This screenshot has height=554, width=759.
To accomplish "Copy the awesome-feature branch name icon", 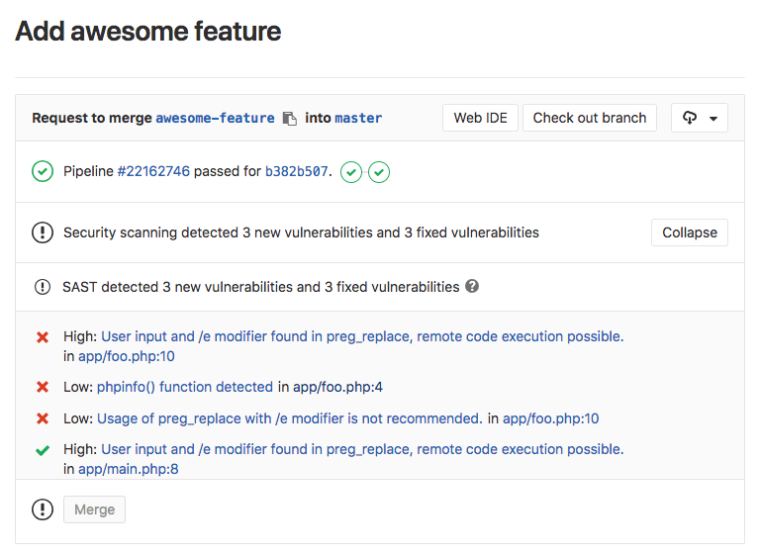I will (289, 119).
